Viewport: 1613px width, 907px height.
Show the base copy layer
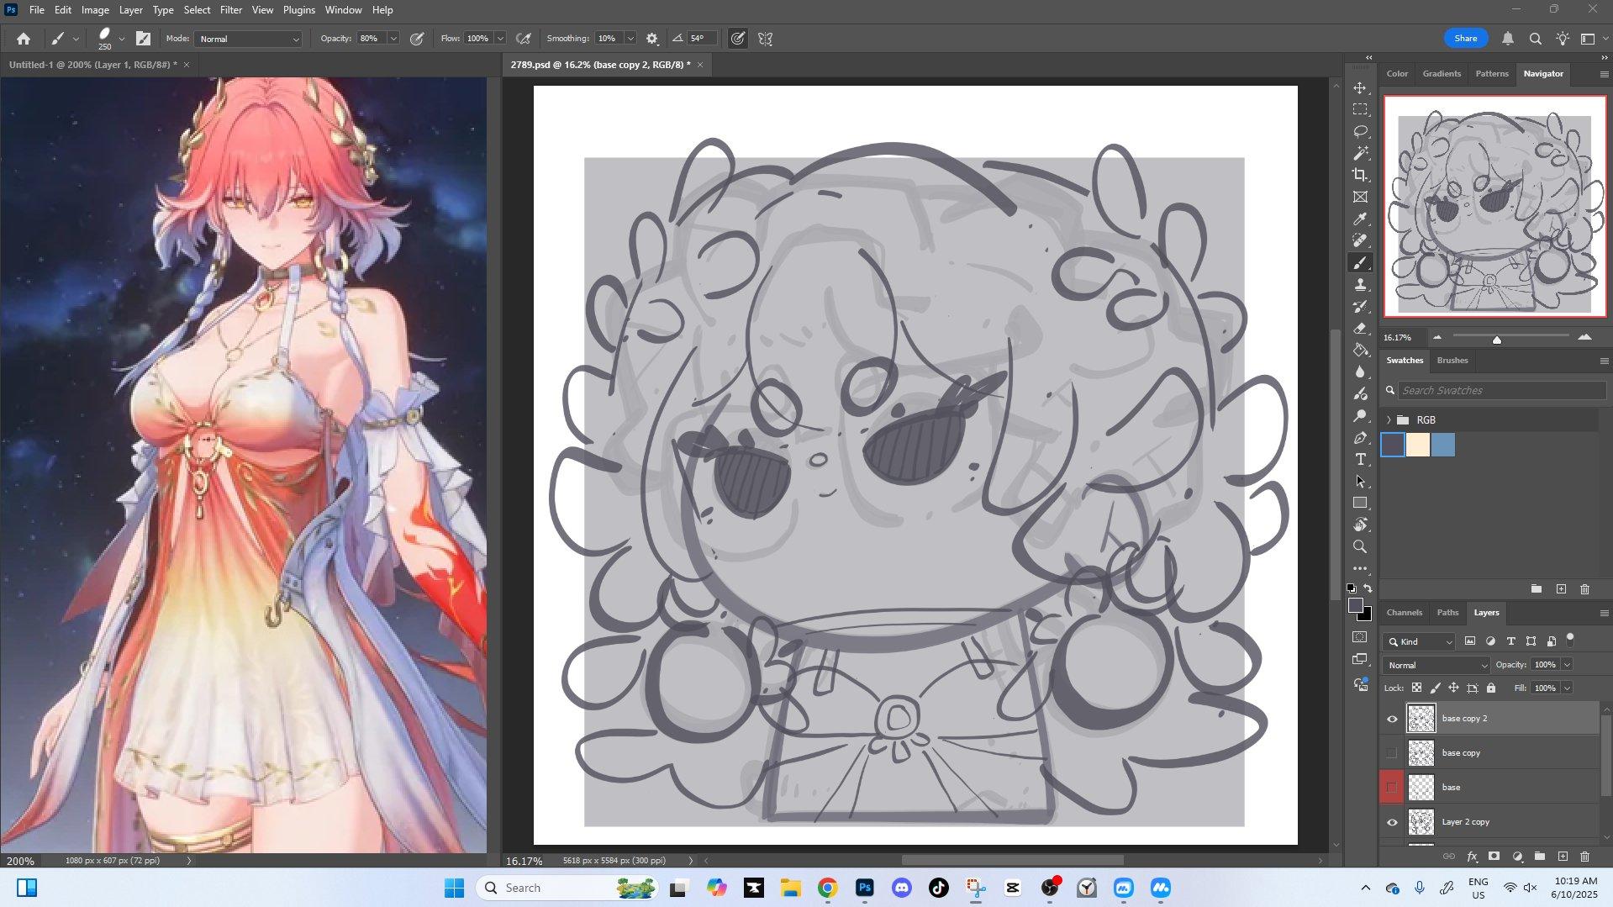[1392, 753]
